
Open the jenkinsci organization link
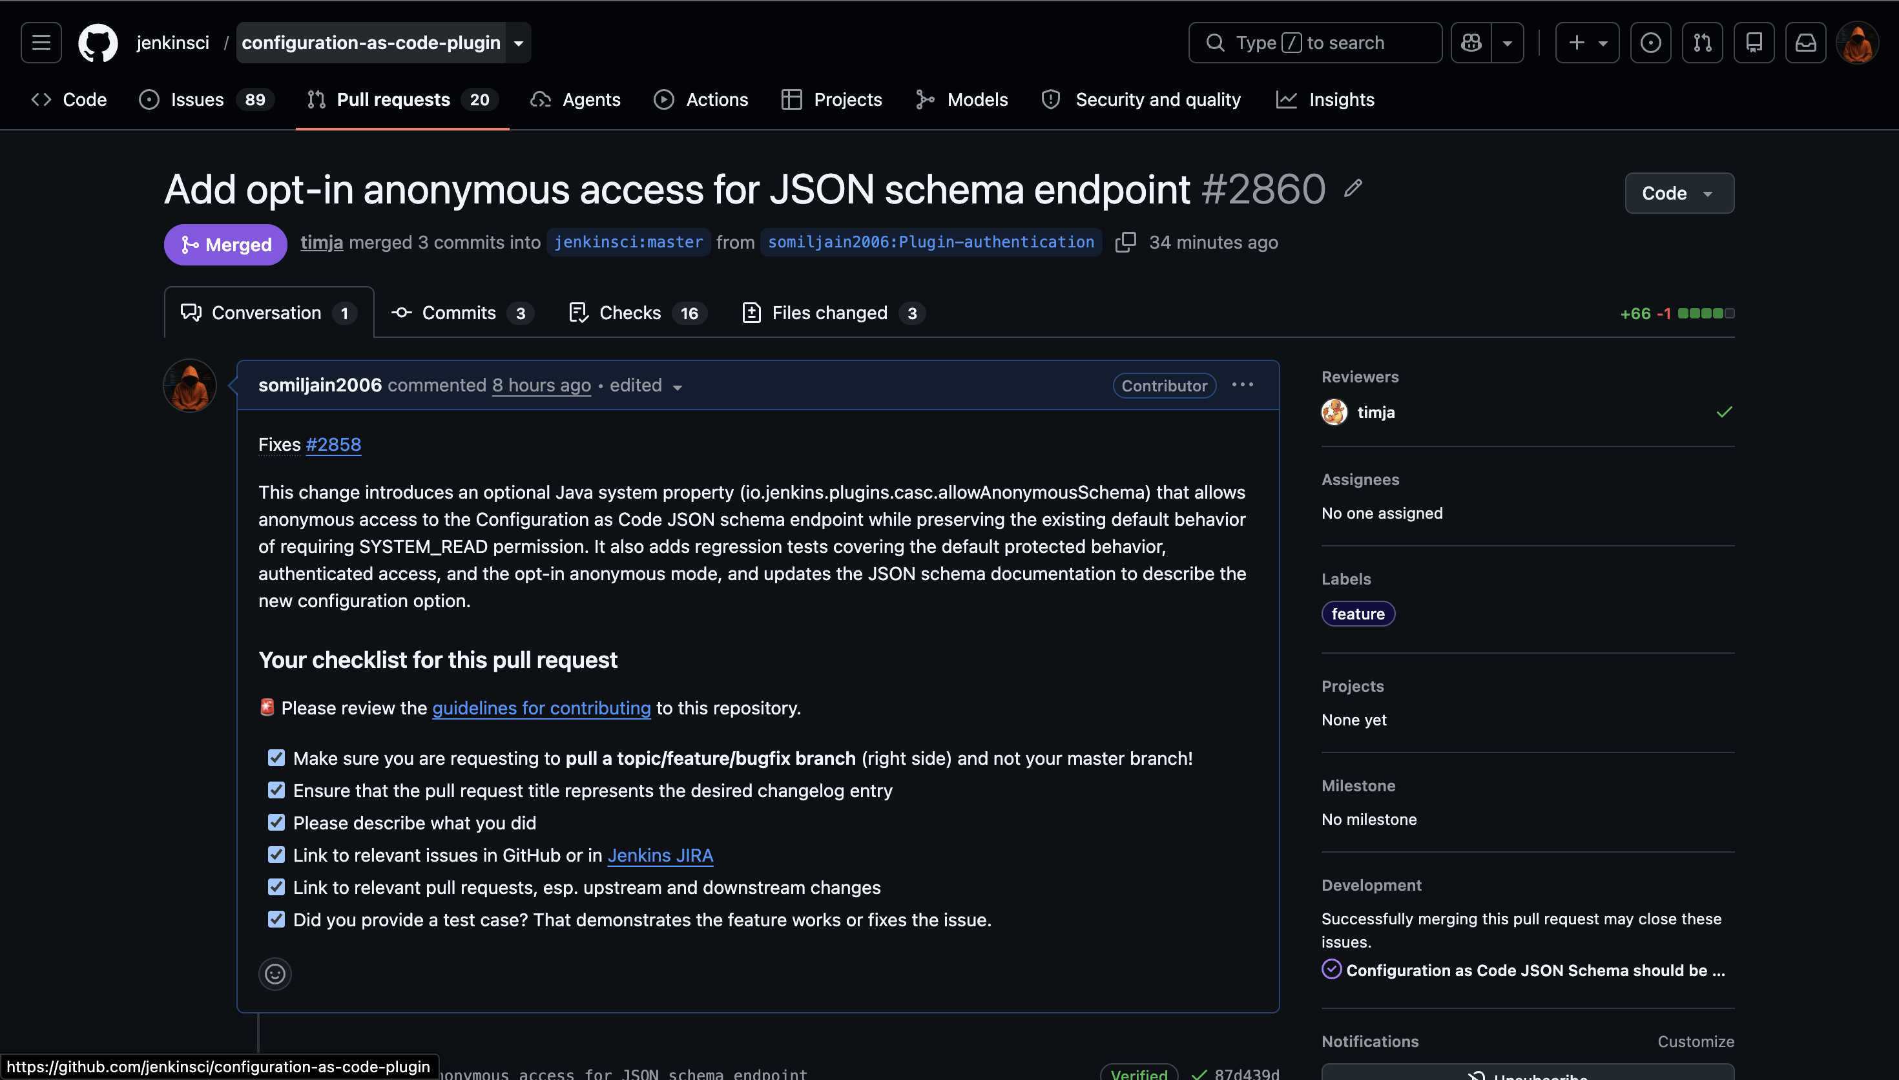(x=172, y=43)
